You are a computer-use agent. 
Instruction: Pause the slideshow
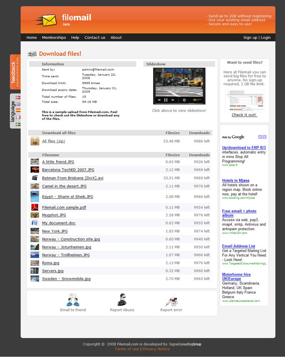166,100
